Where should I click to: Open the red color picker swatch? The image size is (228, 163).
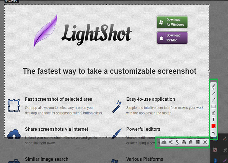(214, 126)
